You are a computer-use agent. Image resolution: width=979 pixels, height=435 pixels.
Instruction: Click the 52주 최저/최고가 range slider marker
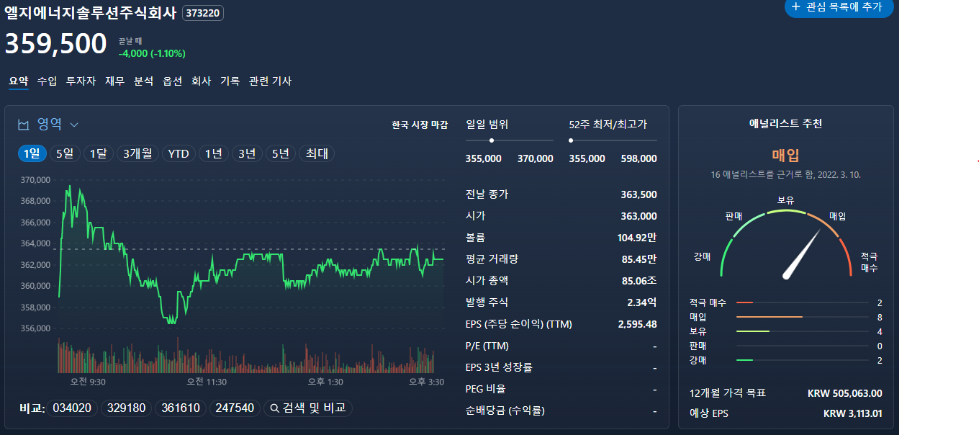coord(571,140)
